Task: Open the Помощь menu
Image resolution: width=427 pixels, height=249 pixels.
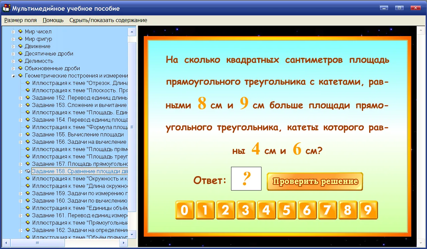Action: 53,20
